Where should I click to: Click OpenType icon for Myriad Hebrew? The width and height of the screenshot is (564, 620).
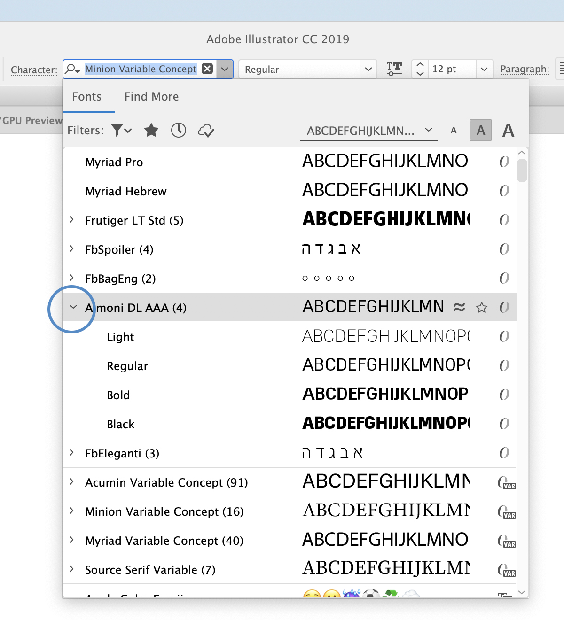504,191
